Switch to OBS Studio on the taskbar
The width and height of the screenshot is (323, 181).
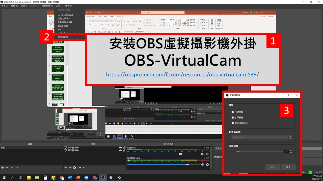pos(103,177)
